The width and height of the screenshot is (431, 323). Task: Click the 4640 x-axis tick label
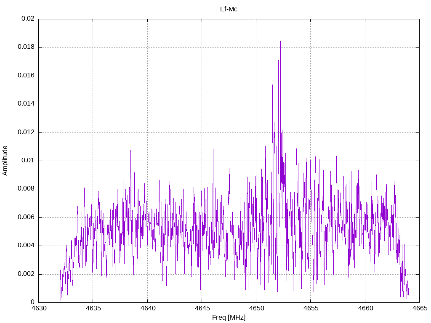coord(147,309)
